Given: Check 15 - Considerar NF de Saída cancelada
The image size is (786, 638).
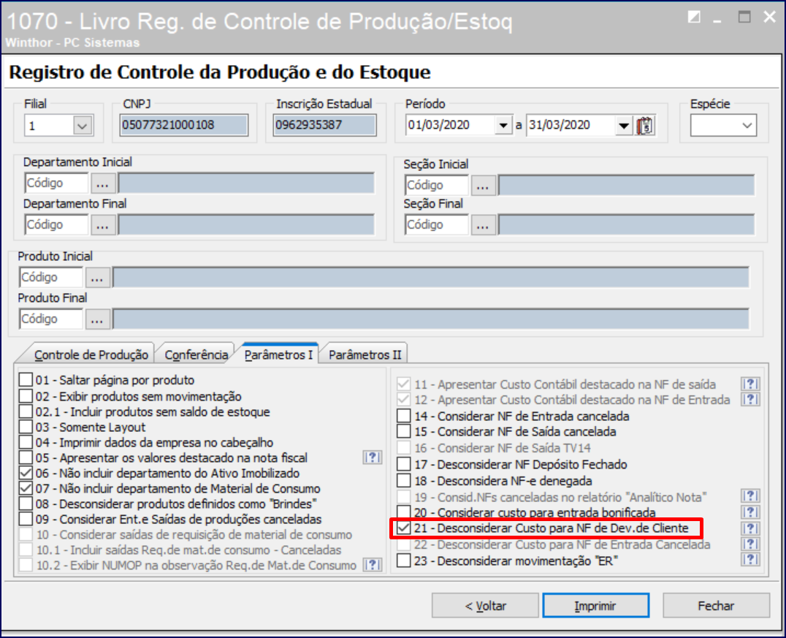Looking at the screenshot, I should tap(403, 431).
